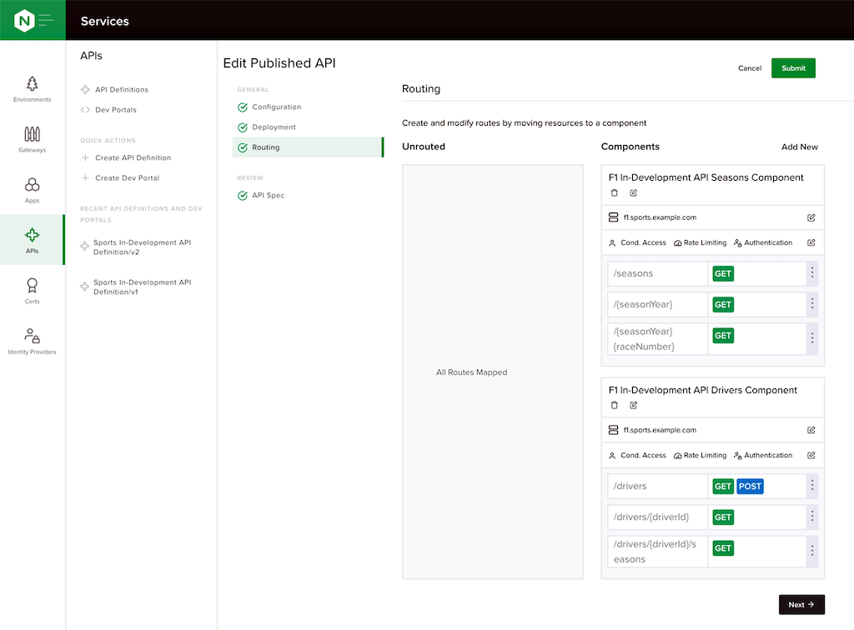Open Gateways in the sidebar
The image size is (854, 630).
pyautogui.click(x=33, y=139)
